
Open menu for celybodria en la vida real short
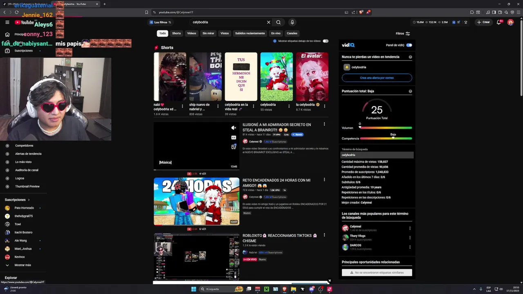[253, 106]
